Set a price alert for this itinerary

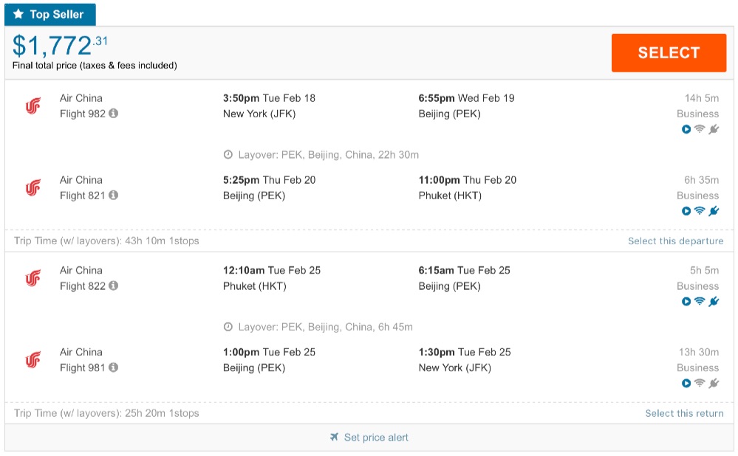(x=376, y=438)
